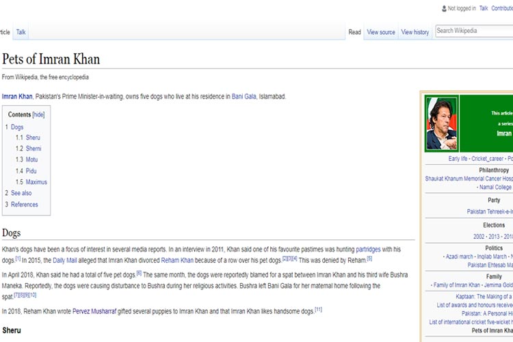Screen dimensions: 513x342
Task: Click the user icon beside Not logged in
Action: 443,8
